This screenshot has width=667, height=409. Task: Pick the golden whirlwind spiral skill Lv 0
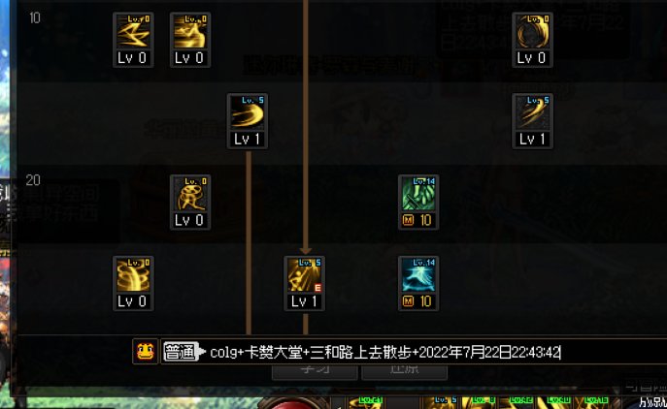click(133, 283)
